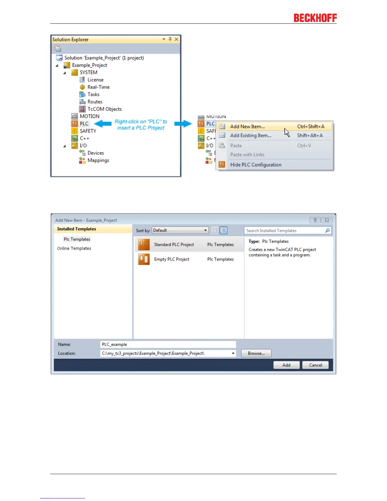Select the Mappings label
Image resolution: width=387 pixels, height=501 pixels.
[98, 160]
